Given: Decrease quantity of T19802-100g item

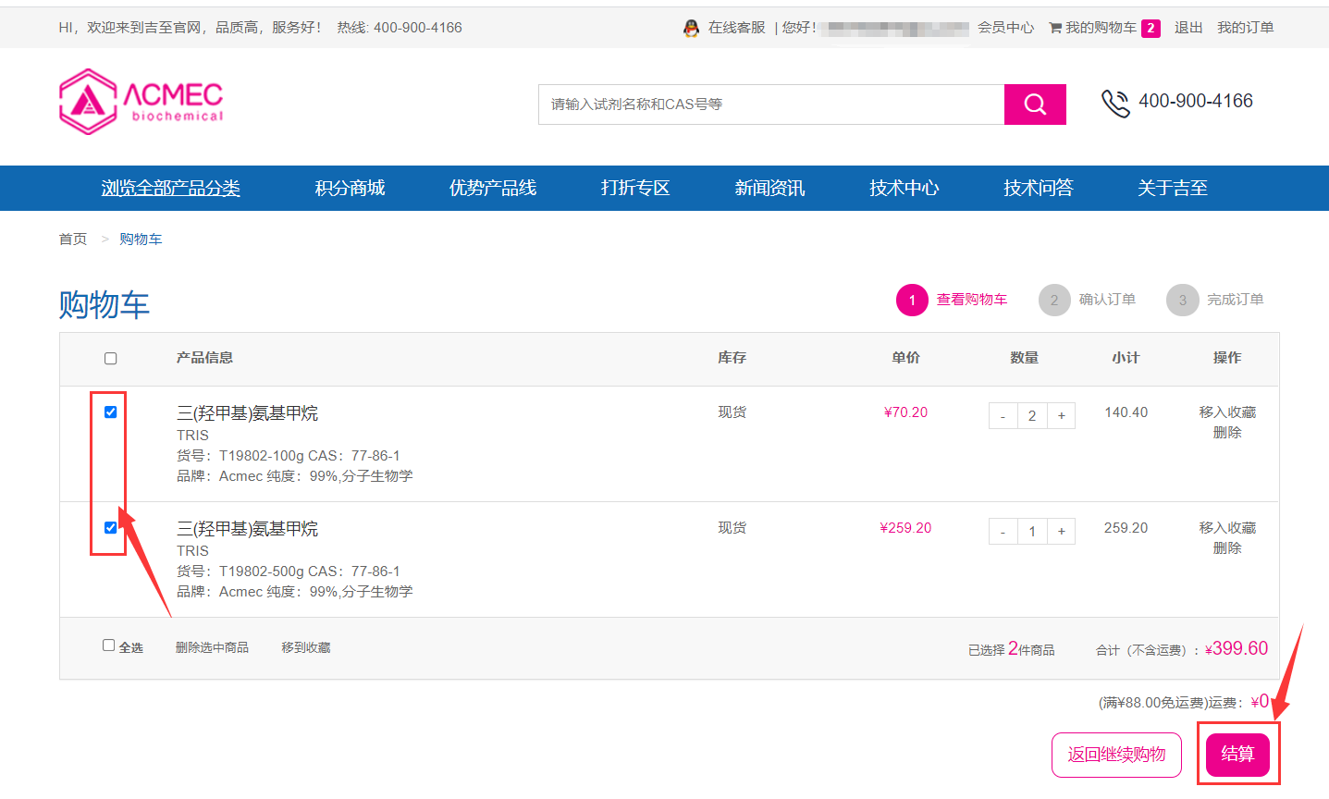Looking at the screenshot, I should (x=1003, y=416).
